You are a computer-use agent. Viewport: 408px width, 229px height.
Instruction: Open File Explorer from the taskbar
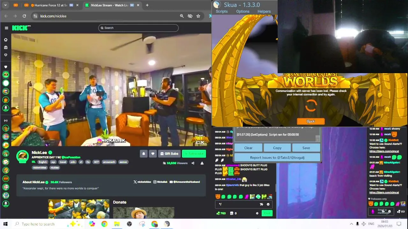pyautogui.click(x=117, y=224)
